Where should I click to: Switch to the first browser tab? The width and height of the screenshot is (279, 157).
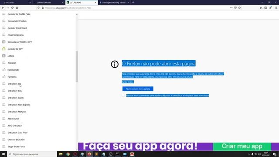coord(16,3)
